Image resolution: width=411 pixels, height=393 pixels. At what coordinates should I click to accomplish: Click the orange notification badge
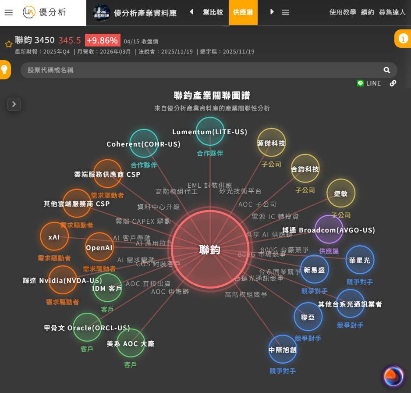pyautogui.click(x=403, y=39)
